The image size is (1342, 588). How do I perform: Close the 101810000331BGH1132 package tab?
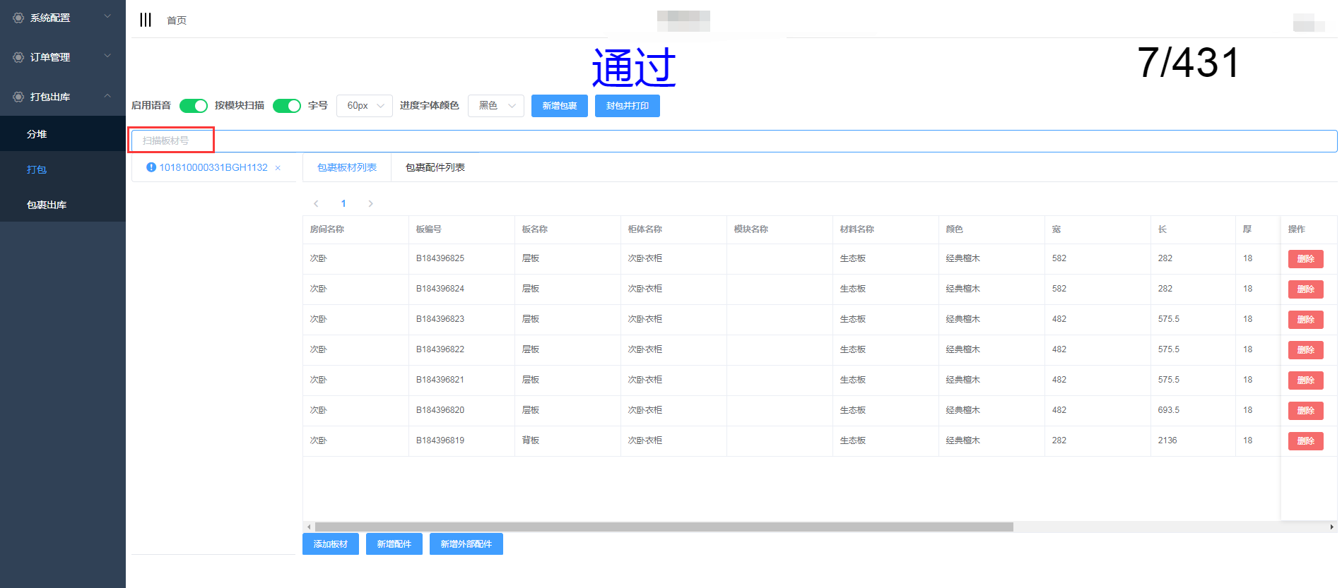coord(278,168)
